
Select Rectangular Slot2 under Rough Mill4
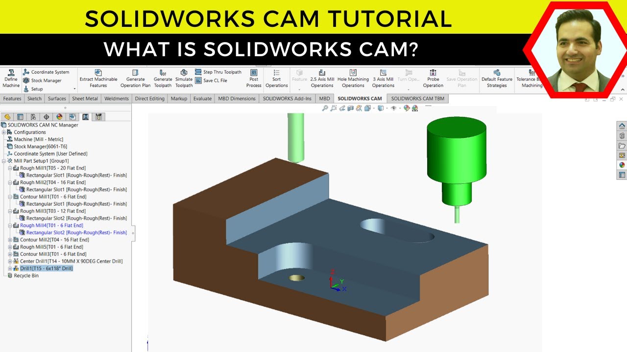pos(73,233)
